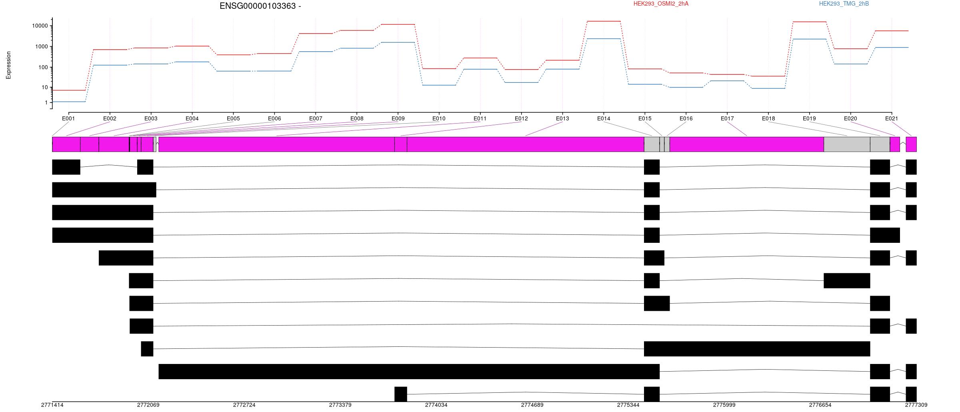The width and height of the screenshot is (960, 412).
Task: Click exon label E003
Action: click(x=151, y=119)
